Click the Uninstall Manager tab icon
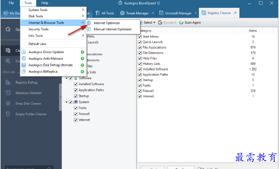The width and height of the screenshot is (280, 169). point(161,13)
